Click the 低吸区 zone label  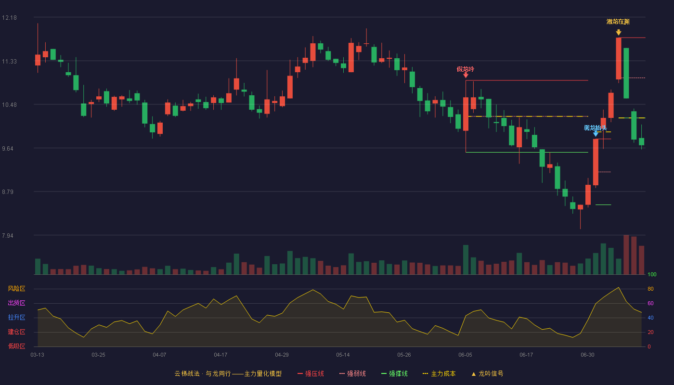[16, 346]
